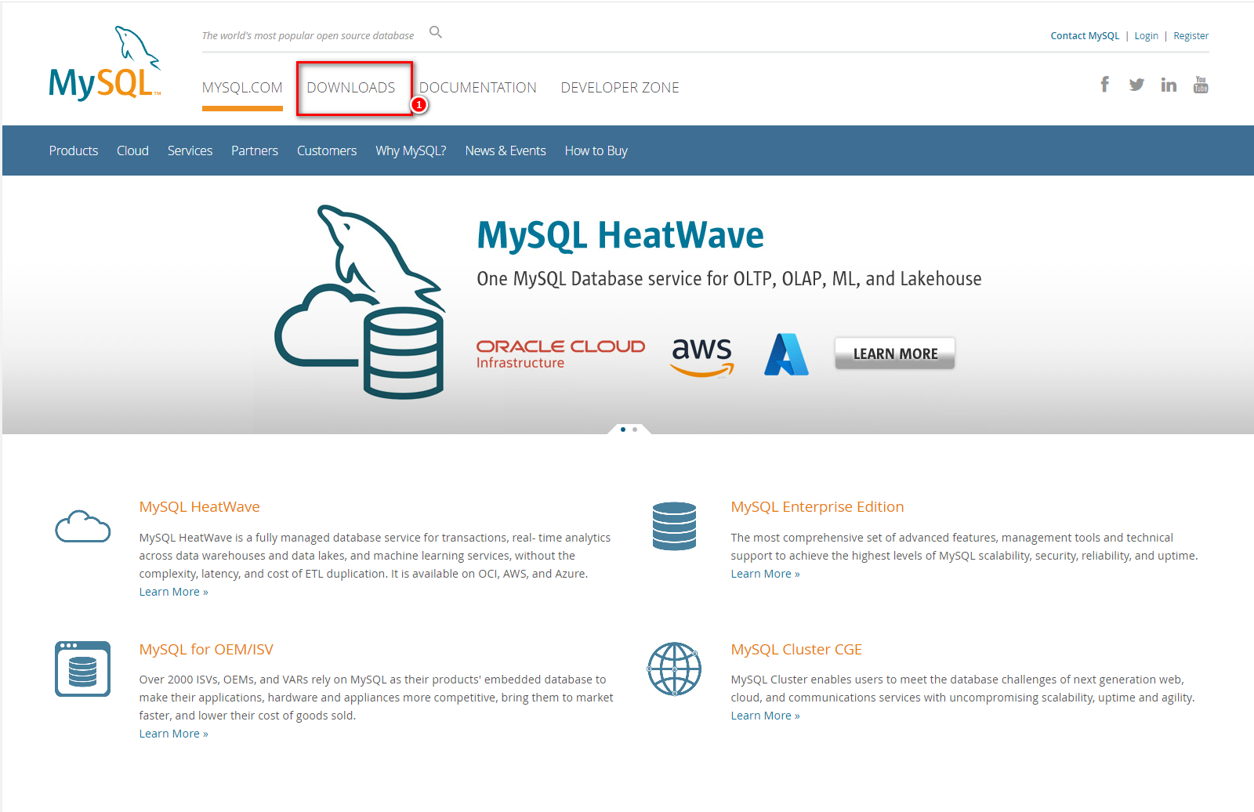Open the MySQL HeatWave heading link
This screenshot has height=812, width=1254.
coord(199,507)
